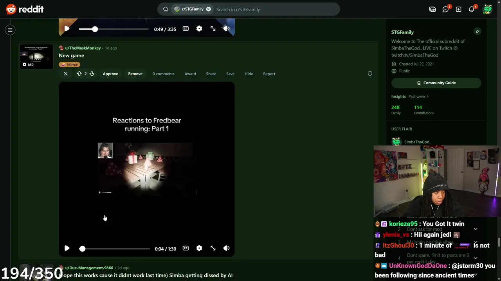Edit community details with the pencil icon
Screen dimensions: 501x281
[x=477, y=32]
